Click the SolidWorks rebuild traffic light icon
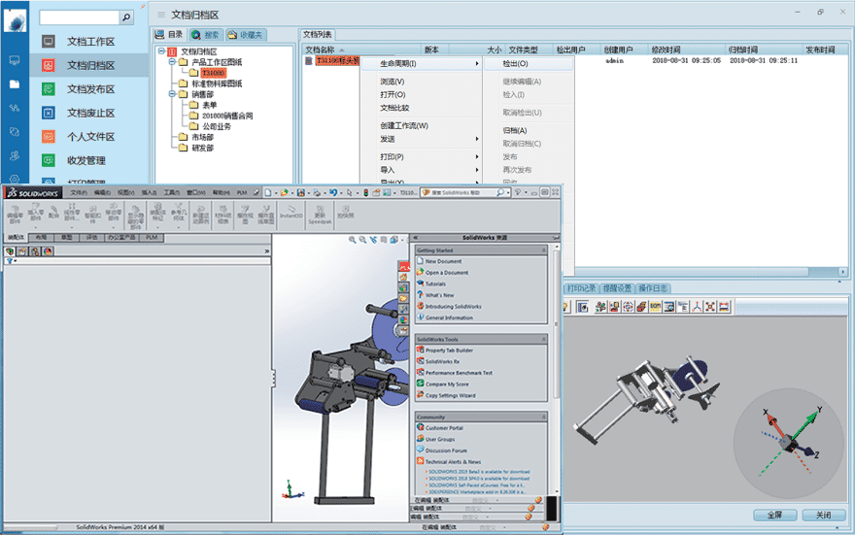Viewport: 855px width, 535px height. [366, 193]
